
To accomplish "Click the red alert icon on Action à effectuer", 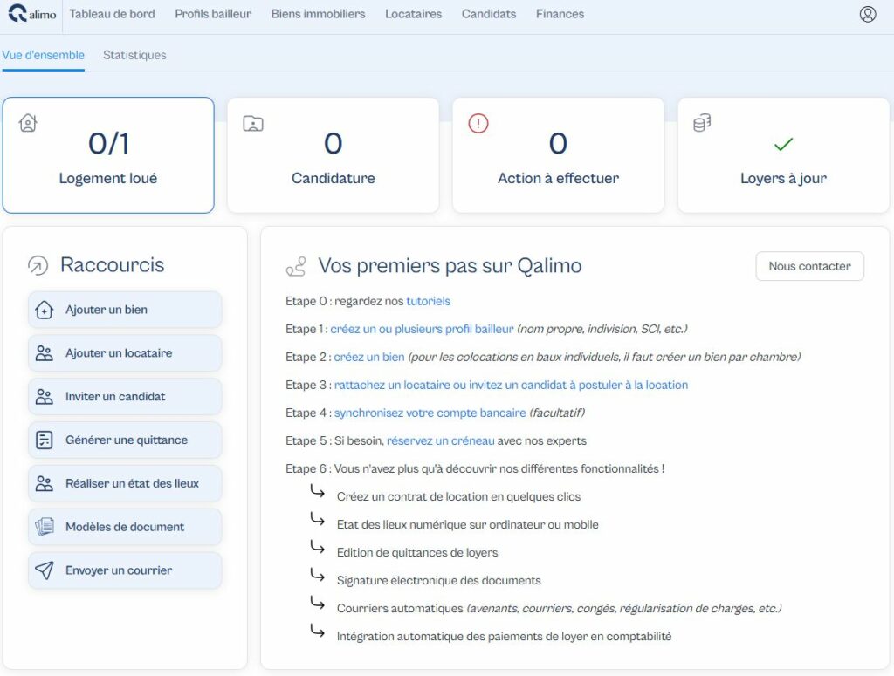I will point(478,123).
